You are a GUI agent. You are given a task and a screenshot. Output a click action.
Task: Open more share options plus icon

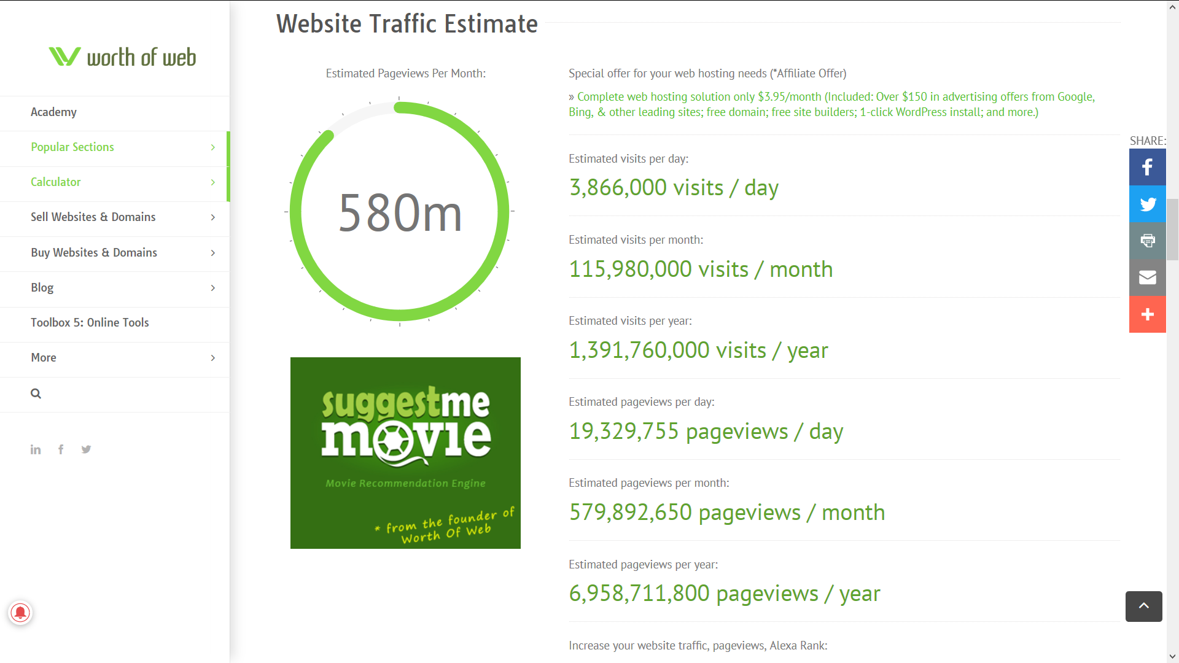[x=1147, y=314]
